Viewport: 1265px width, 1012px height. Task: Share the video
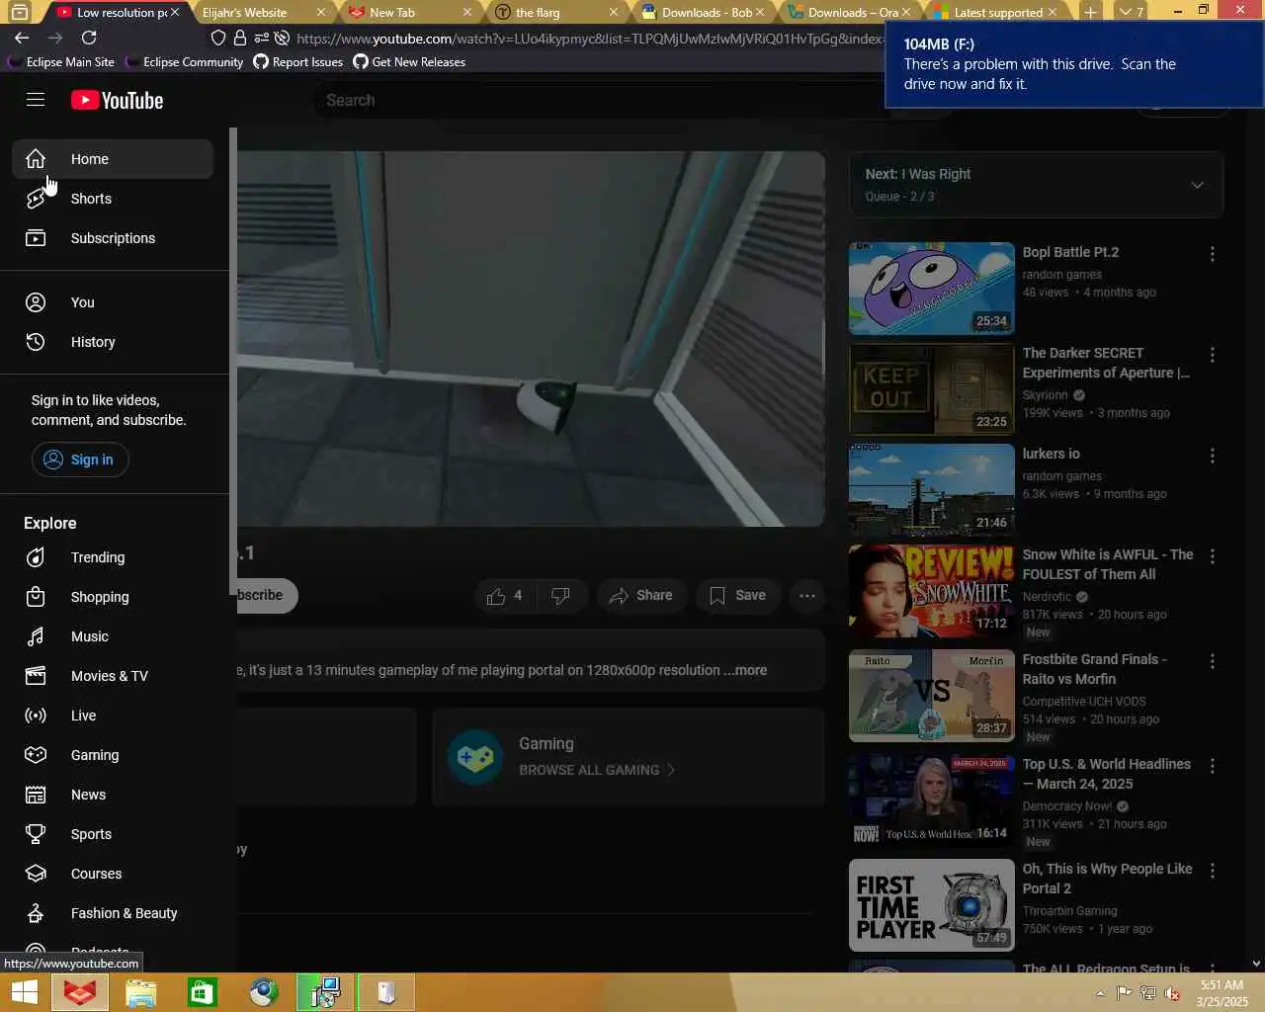(641, 595)
